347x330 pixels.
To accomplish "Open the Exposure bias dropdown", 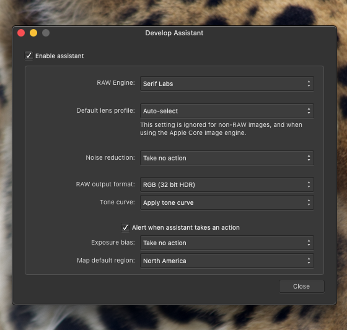I will [227, 243].
